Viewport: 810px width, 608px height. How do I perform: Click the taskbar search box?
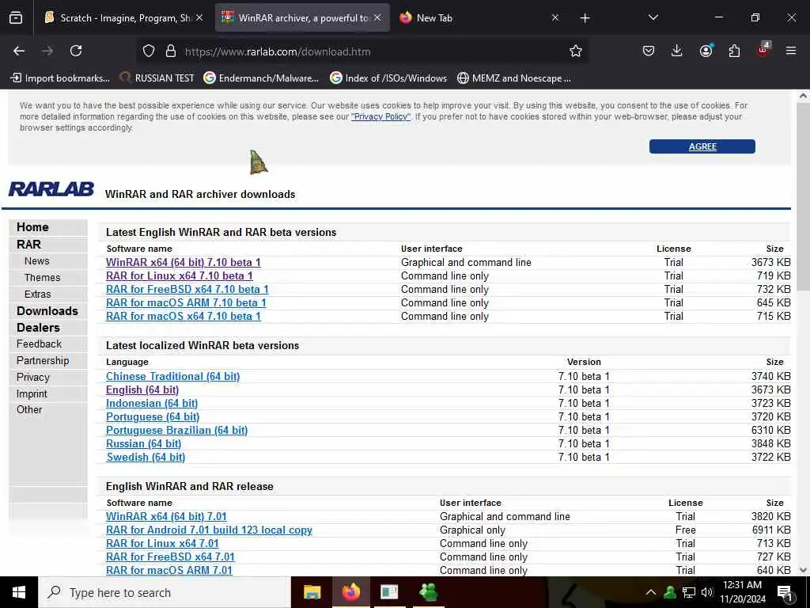click(165, 592)
